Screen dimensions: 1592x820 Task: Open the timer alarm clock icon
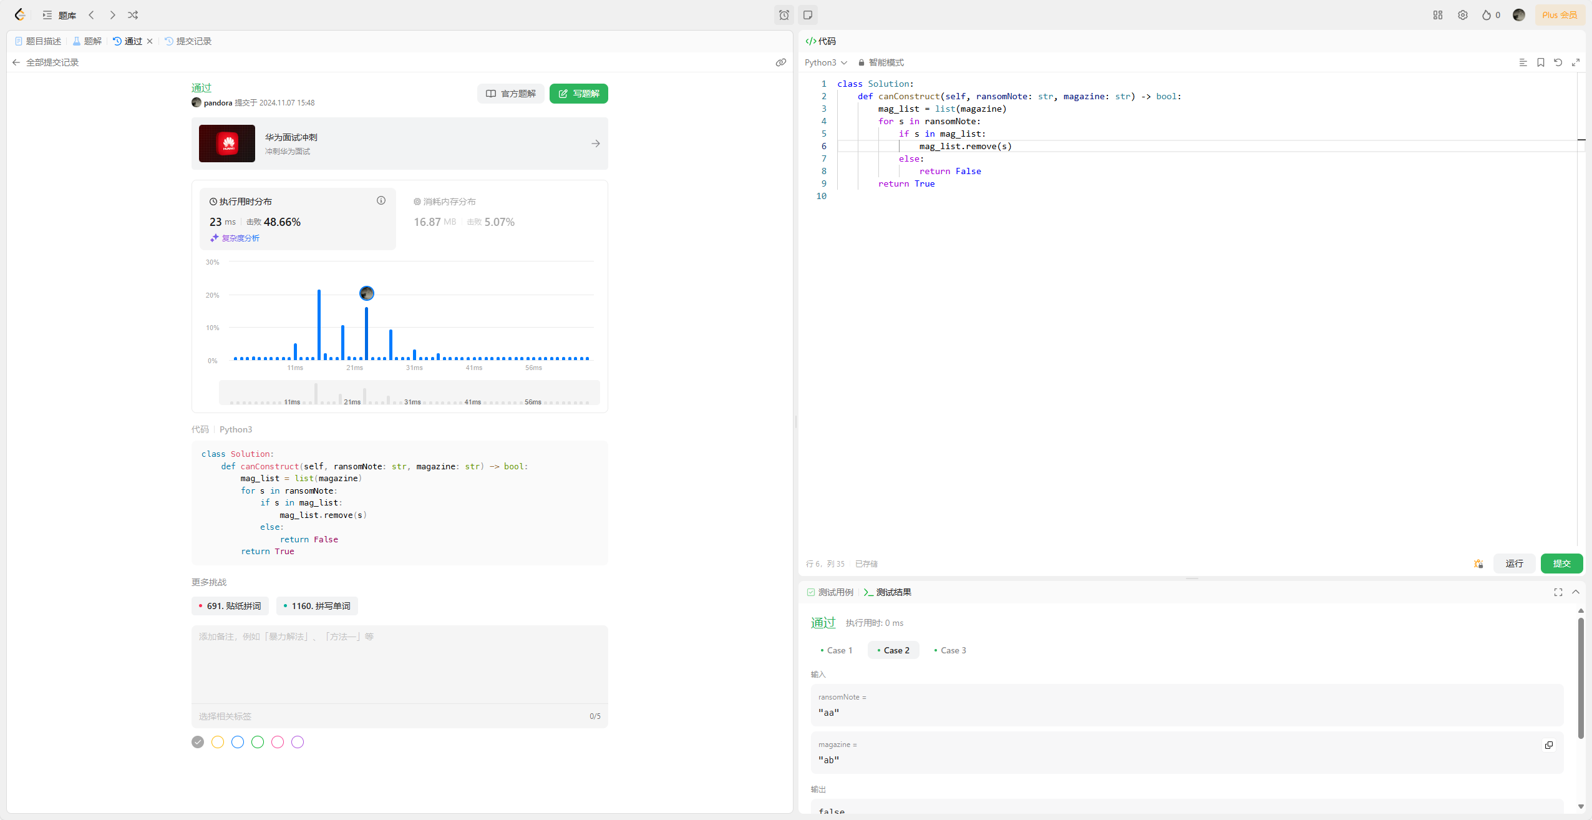pyautogui.click(x=784, y=15)
